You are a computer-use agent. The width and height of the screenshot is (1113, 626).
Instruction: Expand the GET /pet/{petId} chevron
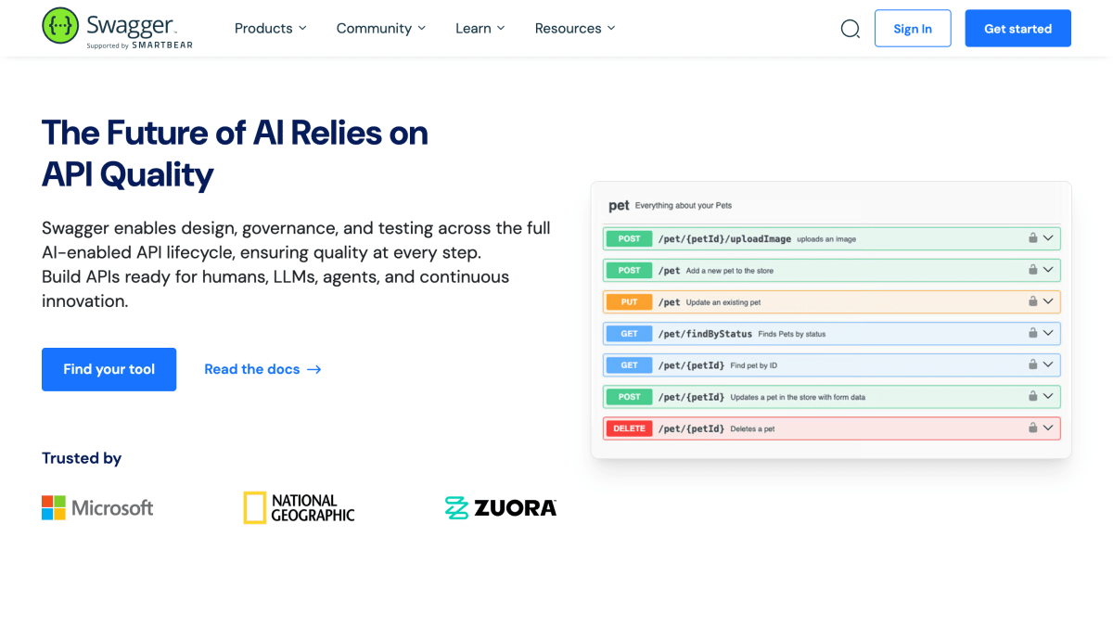[x=1048, y=364]
